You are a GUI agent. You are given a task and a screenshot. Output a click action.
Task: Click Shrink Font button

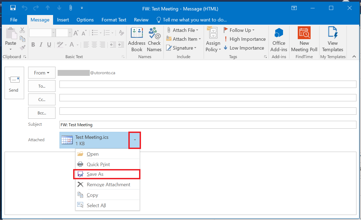[84, 33]
